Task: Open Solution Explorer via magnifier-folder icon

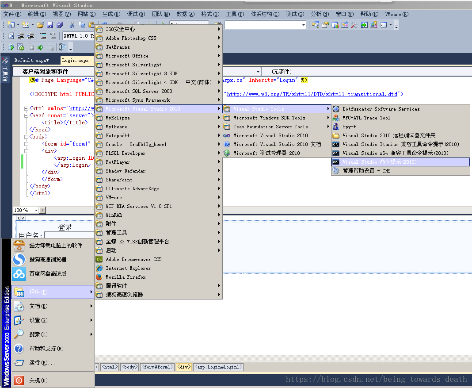Action: [x=315, y=25]
